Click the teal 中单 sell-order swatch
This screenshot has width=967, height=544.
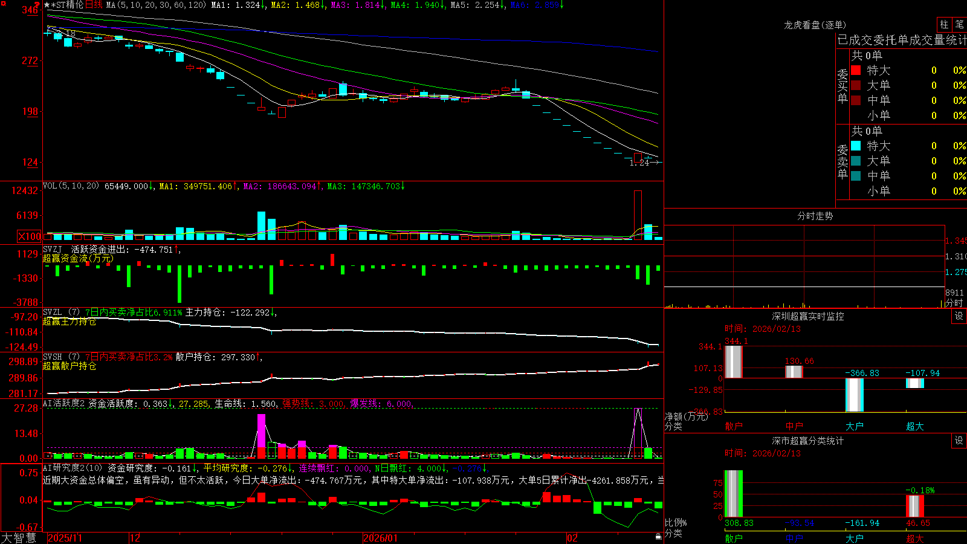[856, 175]
